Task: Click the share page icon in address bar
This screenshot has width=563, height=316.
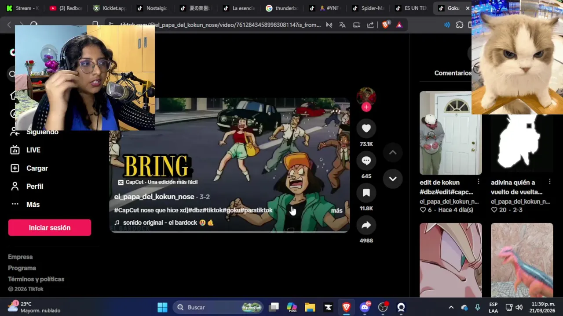Action: pos(370,25)
